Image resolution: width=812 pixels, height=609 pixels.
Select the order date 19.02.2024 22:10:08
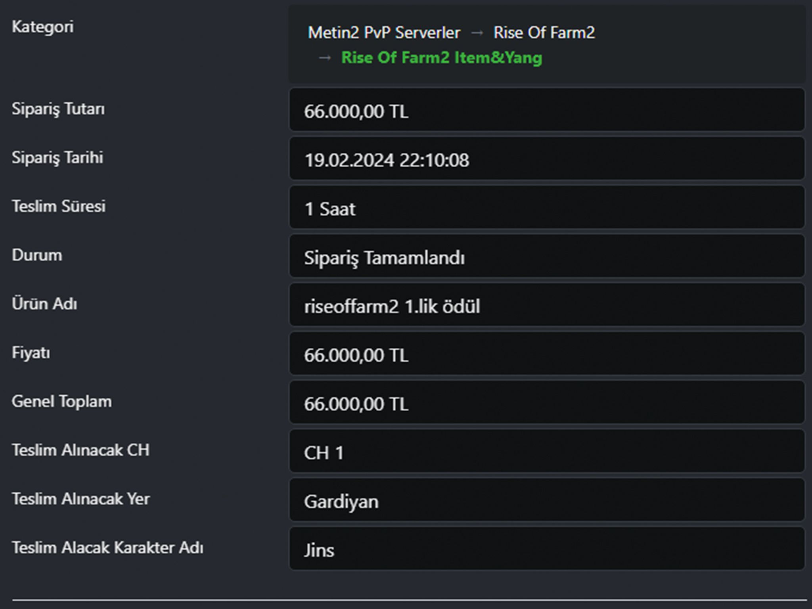pyautogui.click(x=387, y=160)
